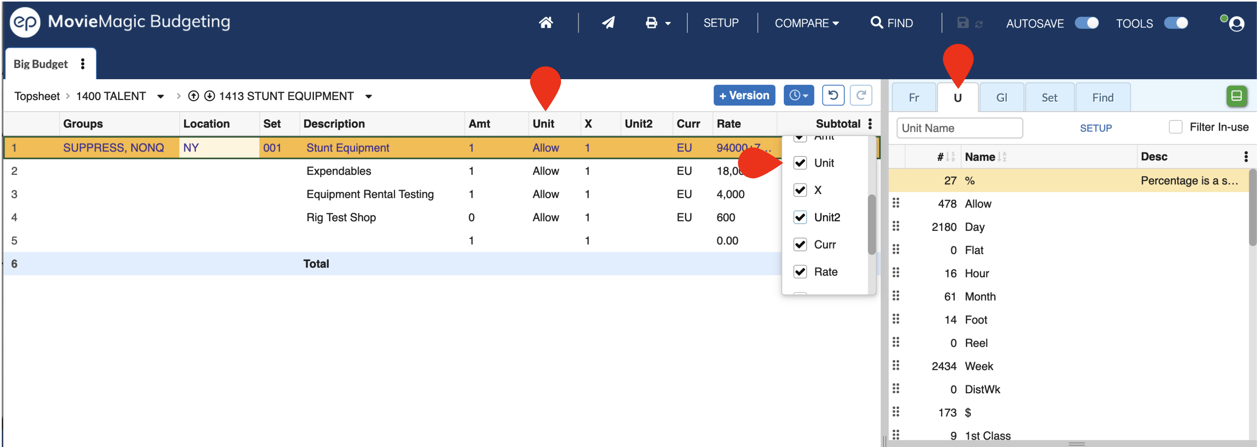
Task: Click drag handle of Flat unit row
Action: click(x=895, y=250)
